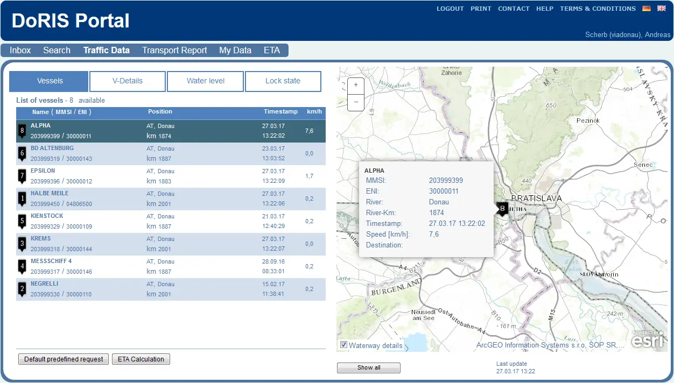This screenshot has height=383, width=674.
Task: Click the Default predefined request button
Action: tap(64, 359)
